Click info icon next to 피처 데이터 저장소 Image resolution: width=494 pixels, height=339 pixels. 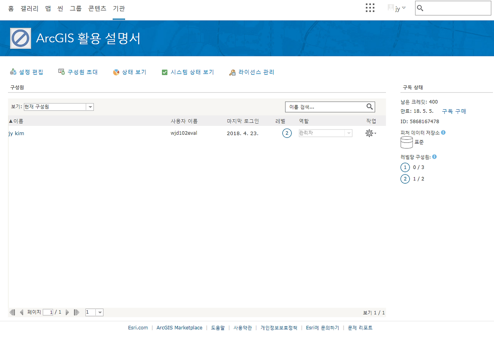coord(443,132)
